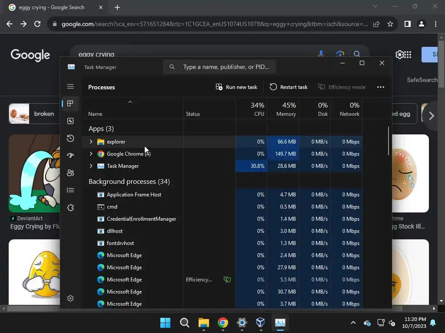Open the yellow crying egg image thumbnail

click(34, 272)
